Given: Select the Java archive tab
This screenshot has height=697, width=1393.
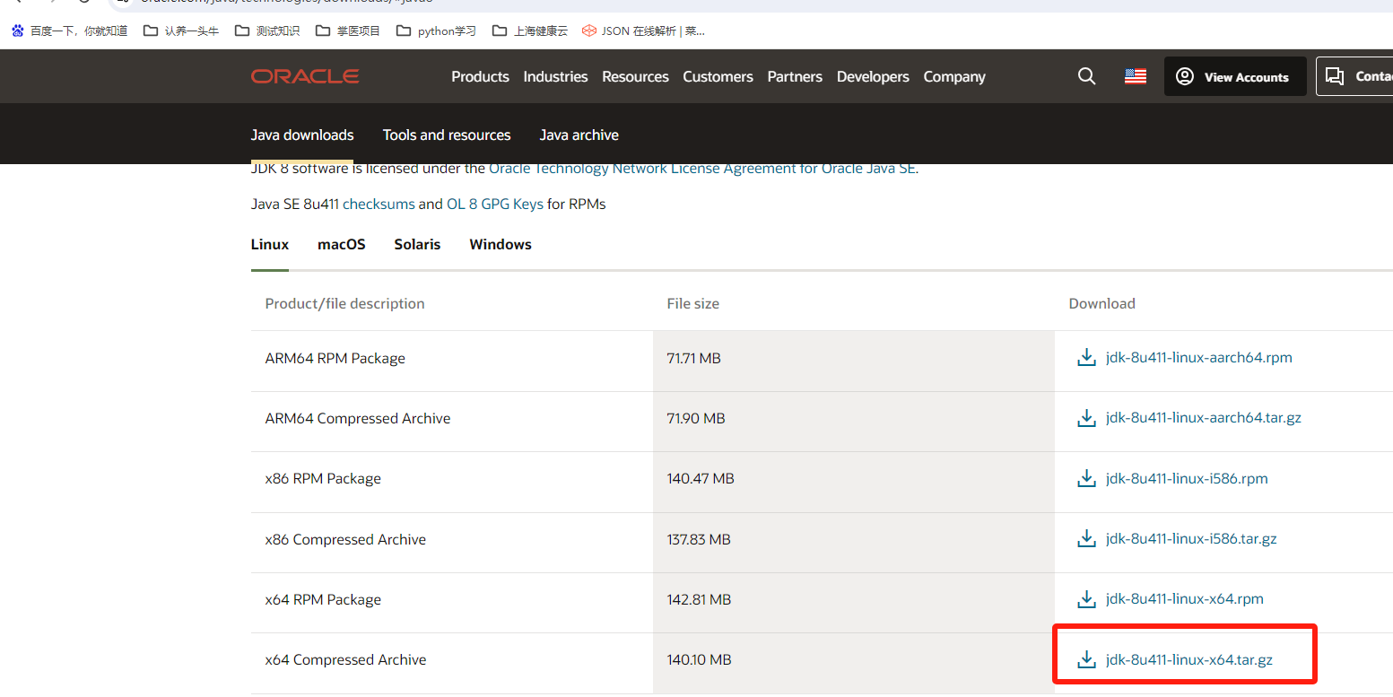Looking at the screenshot, I should [x=579, y=135].
